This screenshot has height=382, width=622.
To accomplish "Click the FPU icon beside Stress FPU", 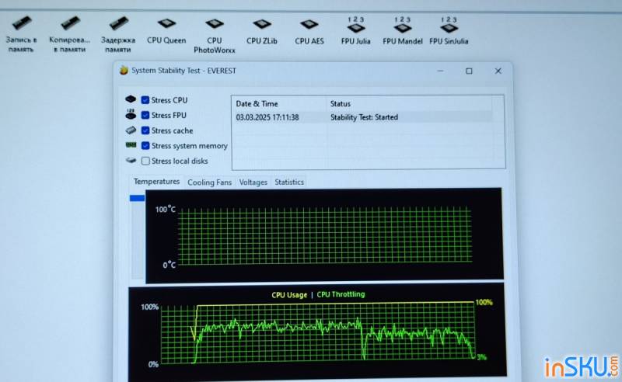I will (131, 114).
